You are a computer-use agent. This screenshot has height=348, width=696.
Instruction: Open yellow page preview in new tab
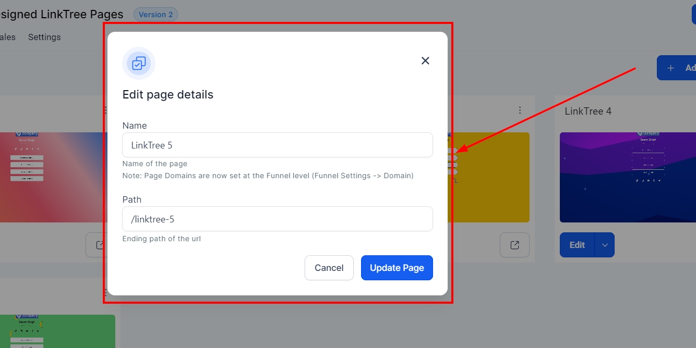pyautogui.click(x=514, y=245)
